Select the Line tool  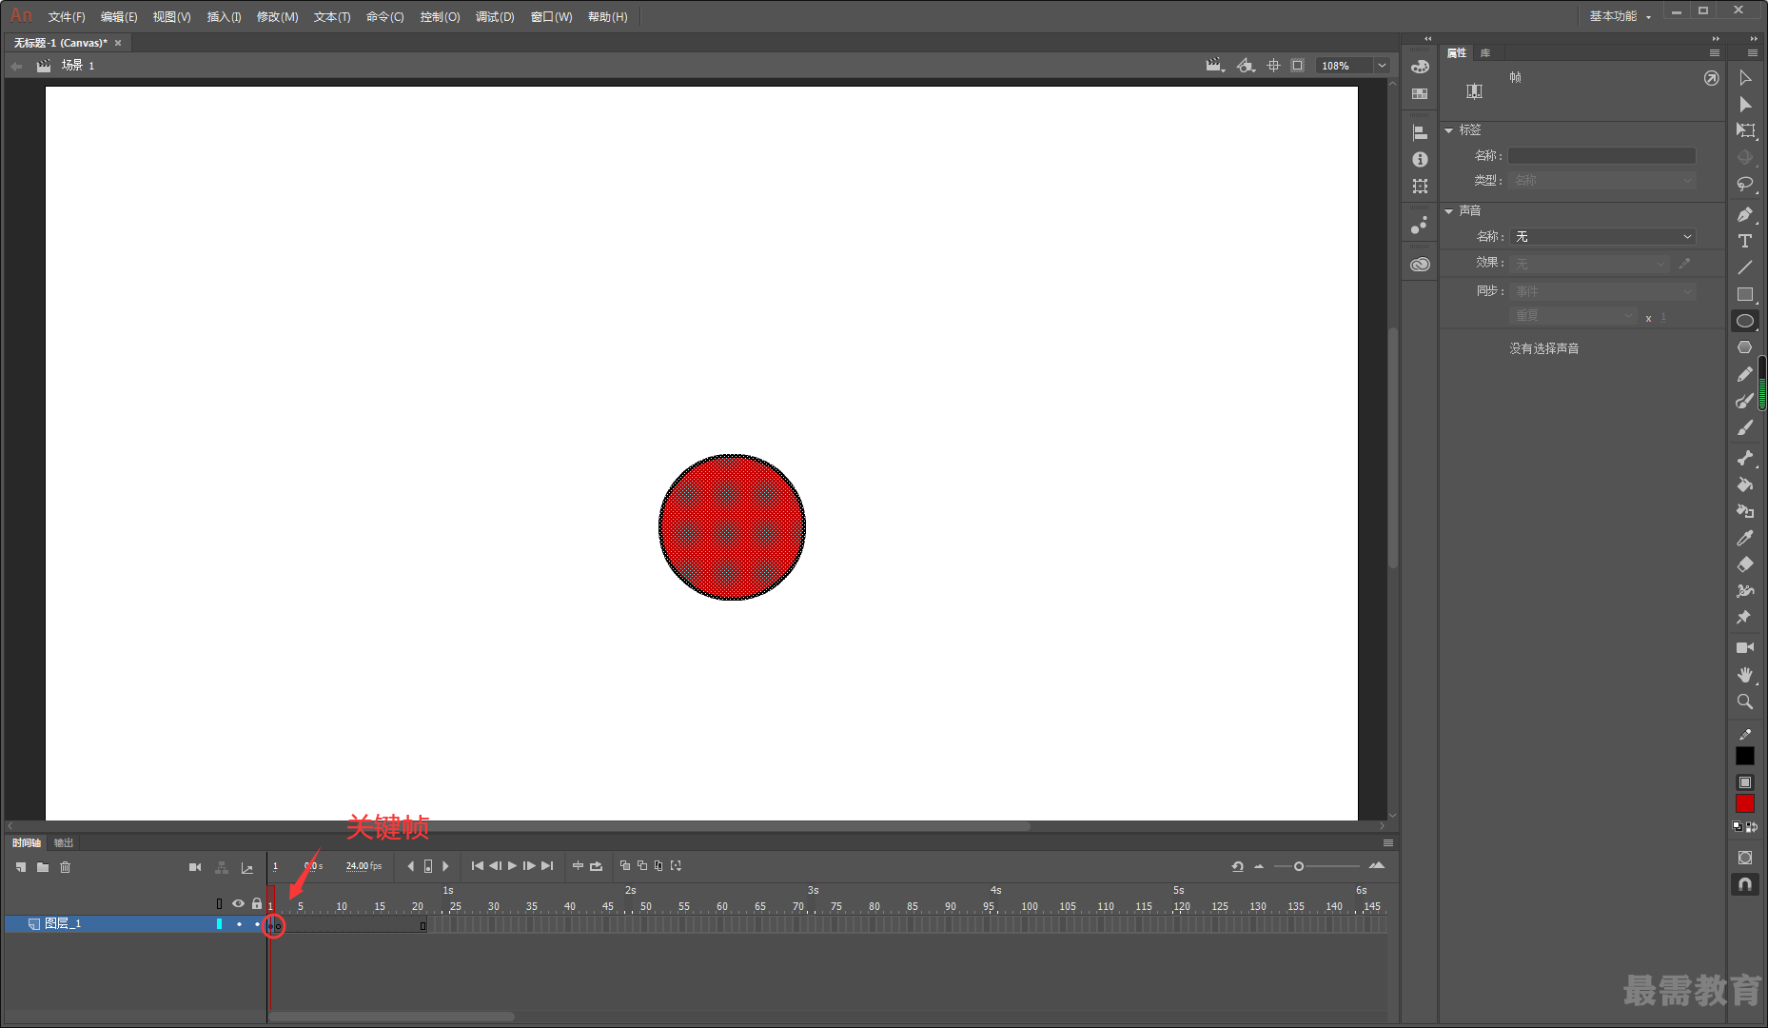[x=1745, y=267]
